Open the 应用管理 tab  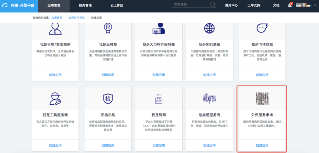54,6
